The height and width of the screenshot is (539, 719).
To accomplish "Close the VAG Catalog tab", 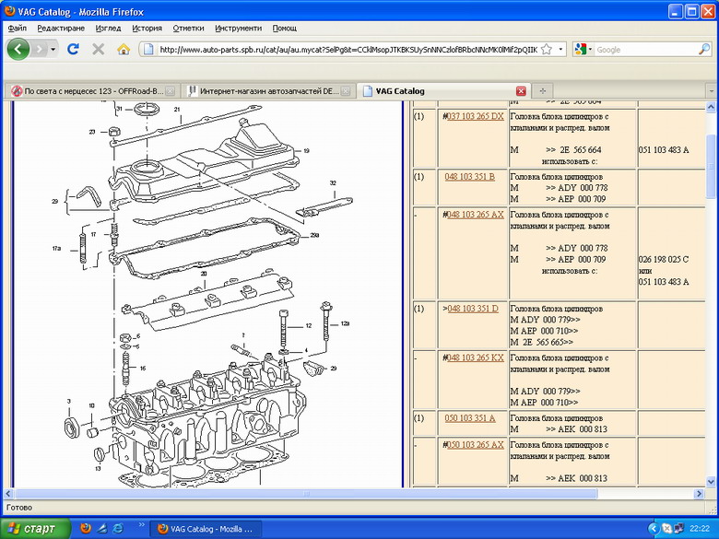I will (521, 91).
